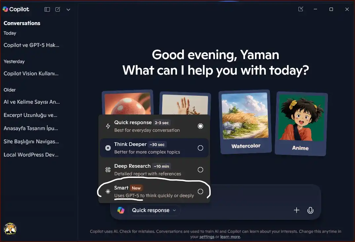Viewport: 355px width, 242px height.
Task: Open conversation Copilot Vision Kullanı...
Action: [x=31, y=74]
